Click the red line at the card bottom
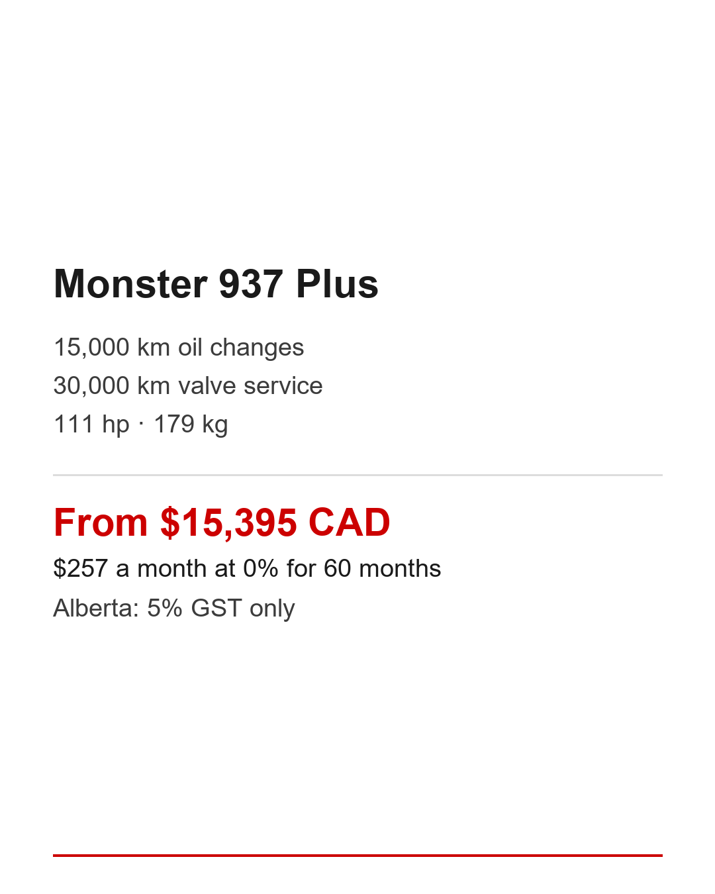The height and width of the screenshot is (894, 715). pyautogui.click(x=358, y=855)
